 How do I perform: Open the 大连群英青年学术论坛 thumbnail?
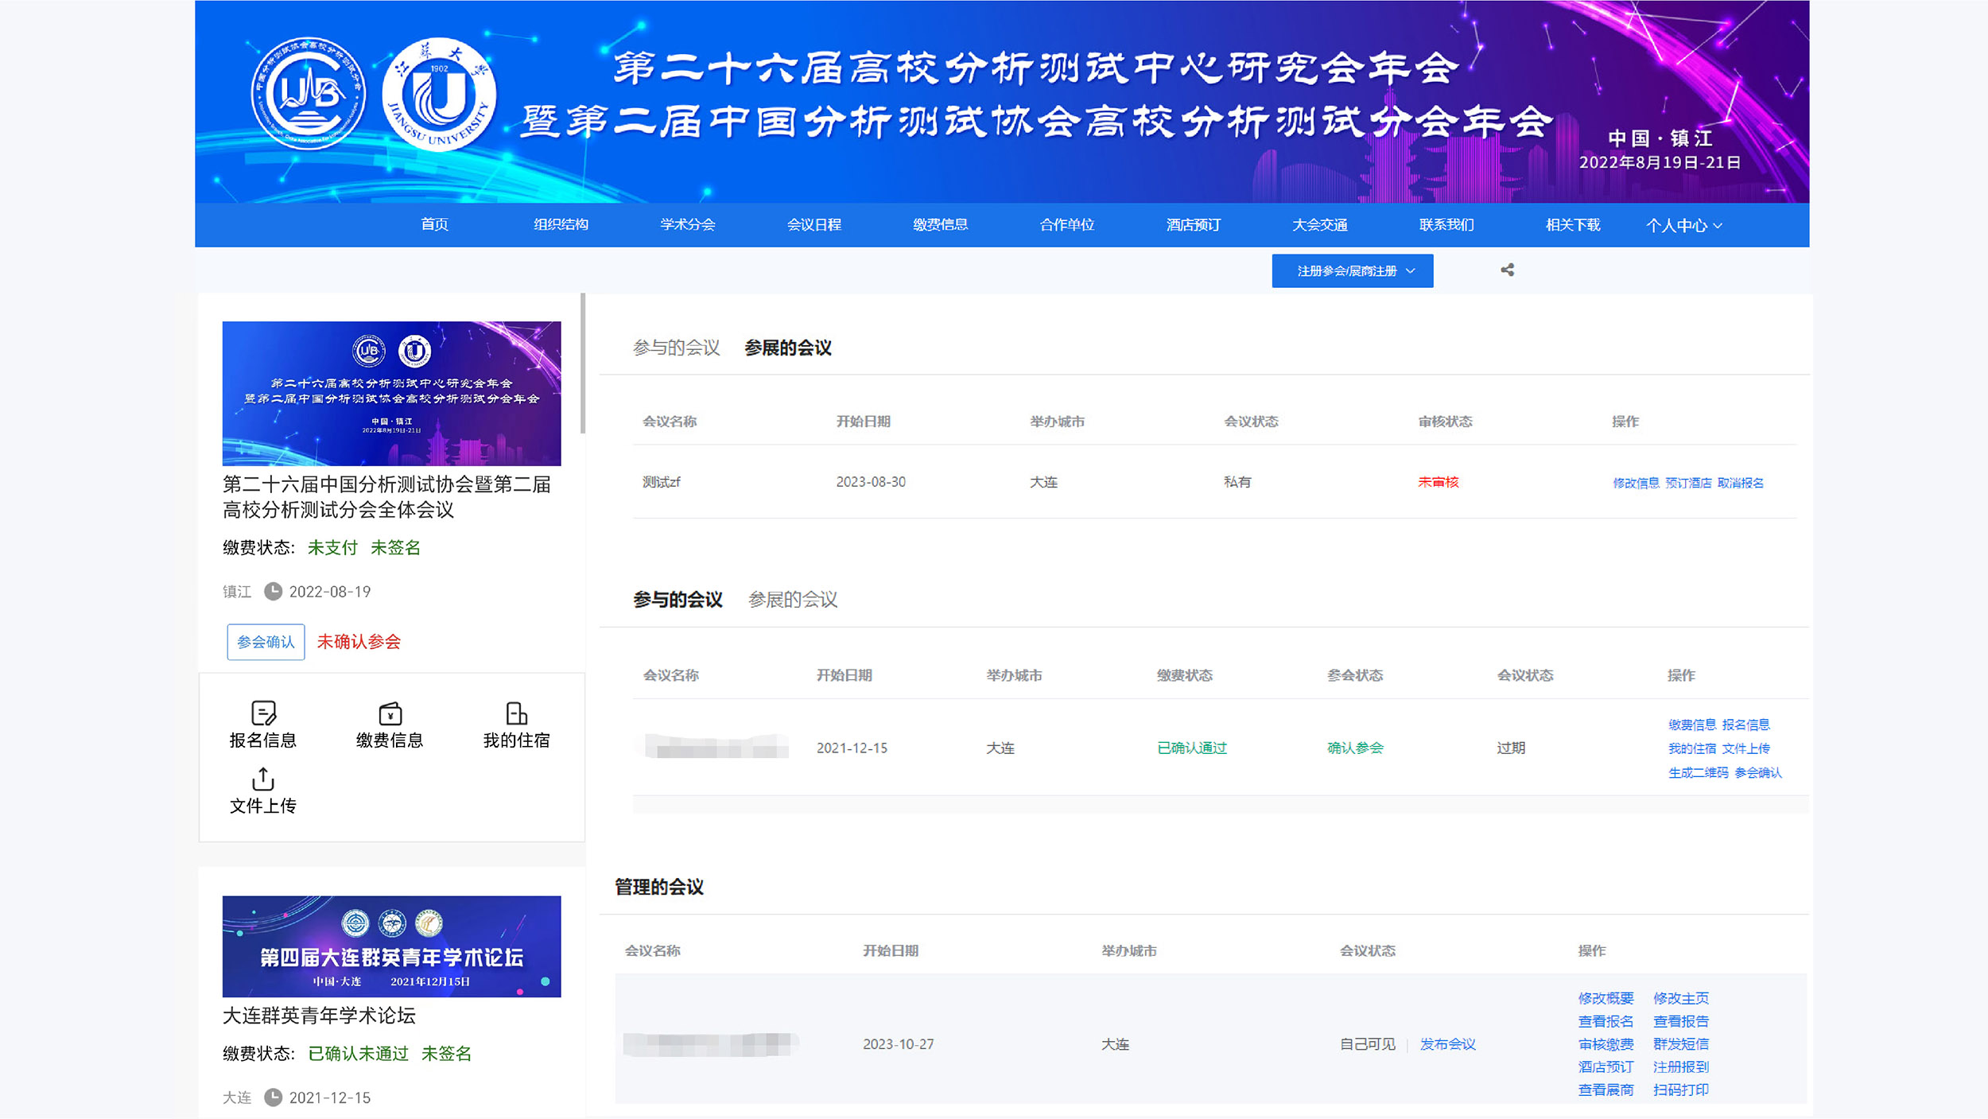[391, 946]
